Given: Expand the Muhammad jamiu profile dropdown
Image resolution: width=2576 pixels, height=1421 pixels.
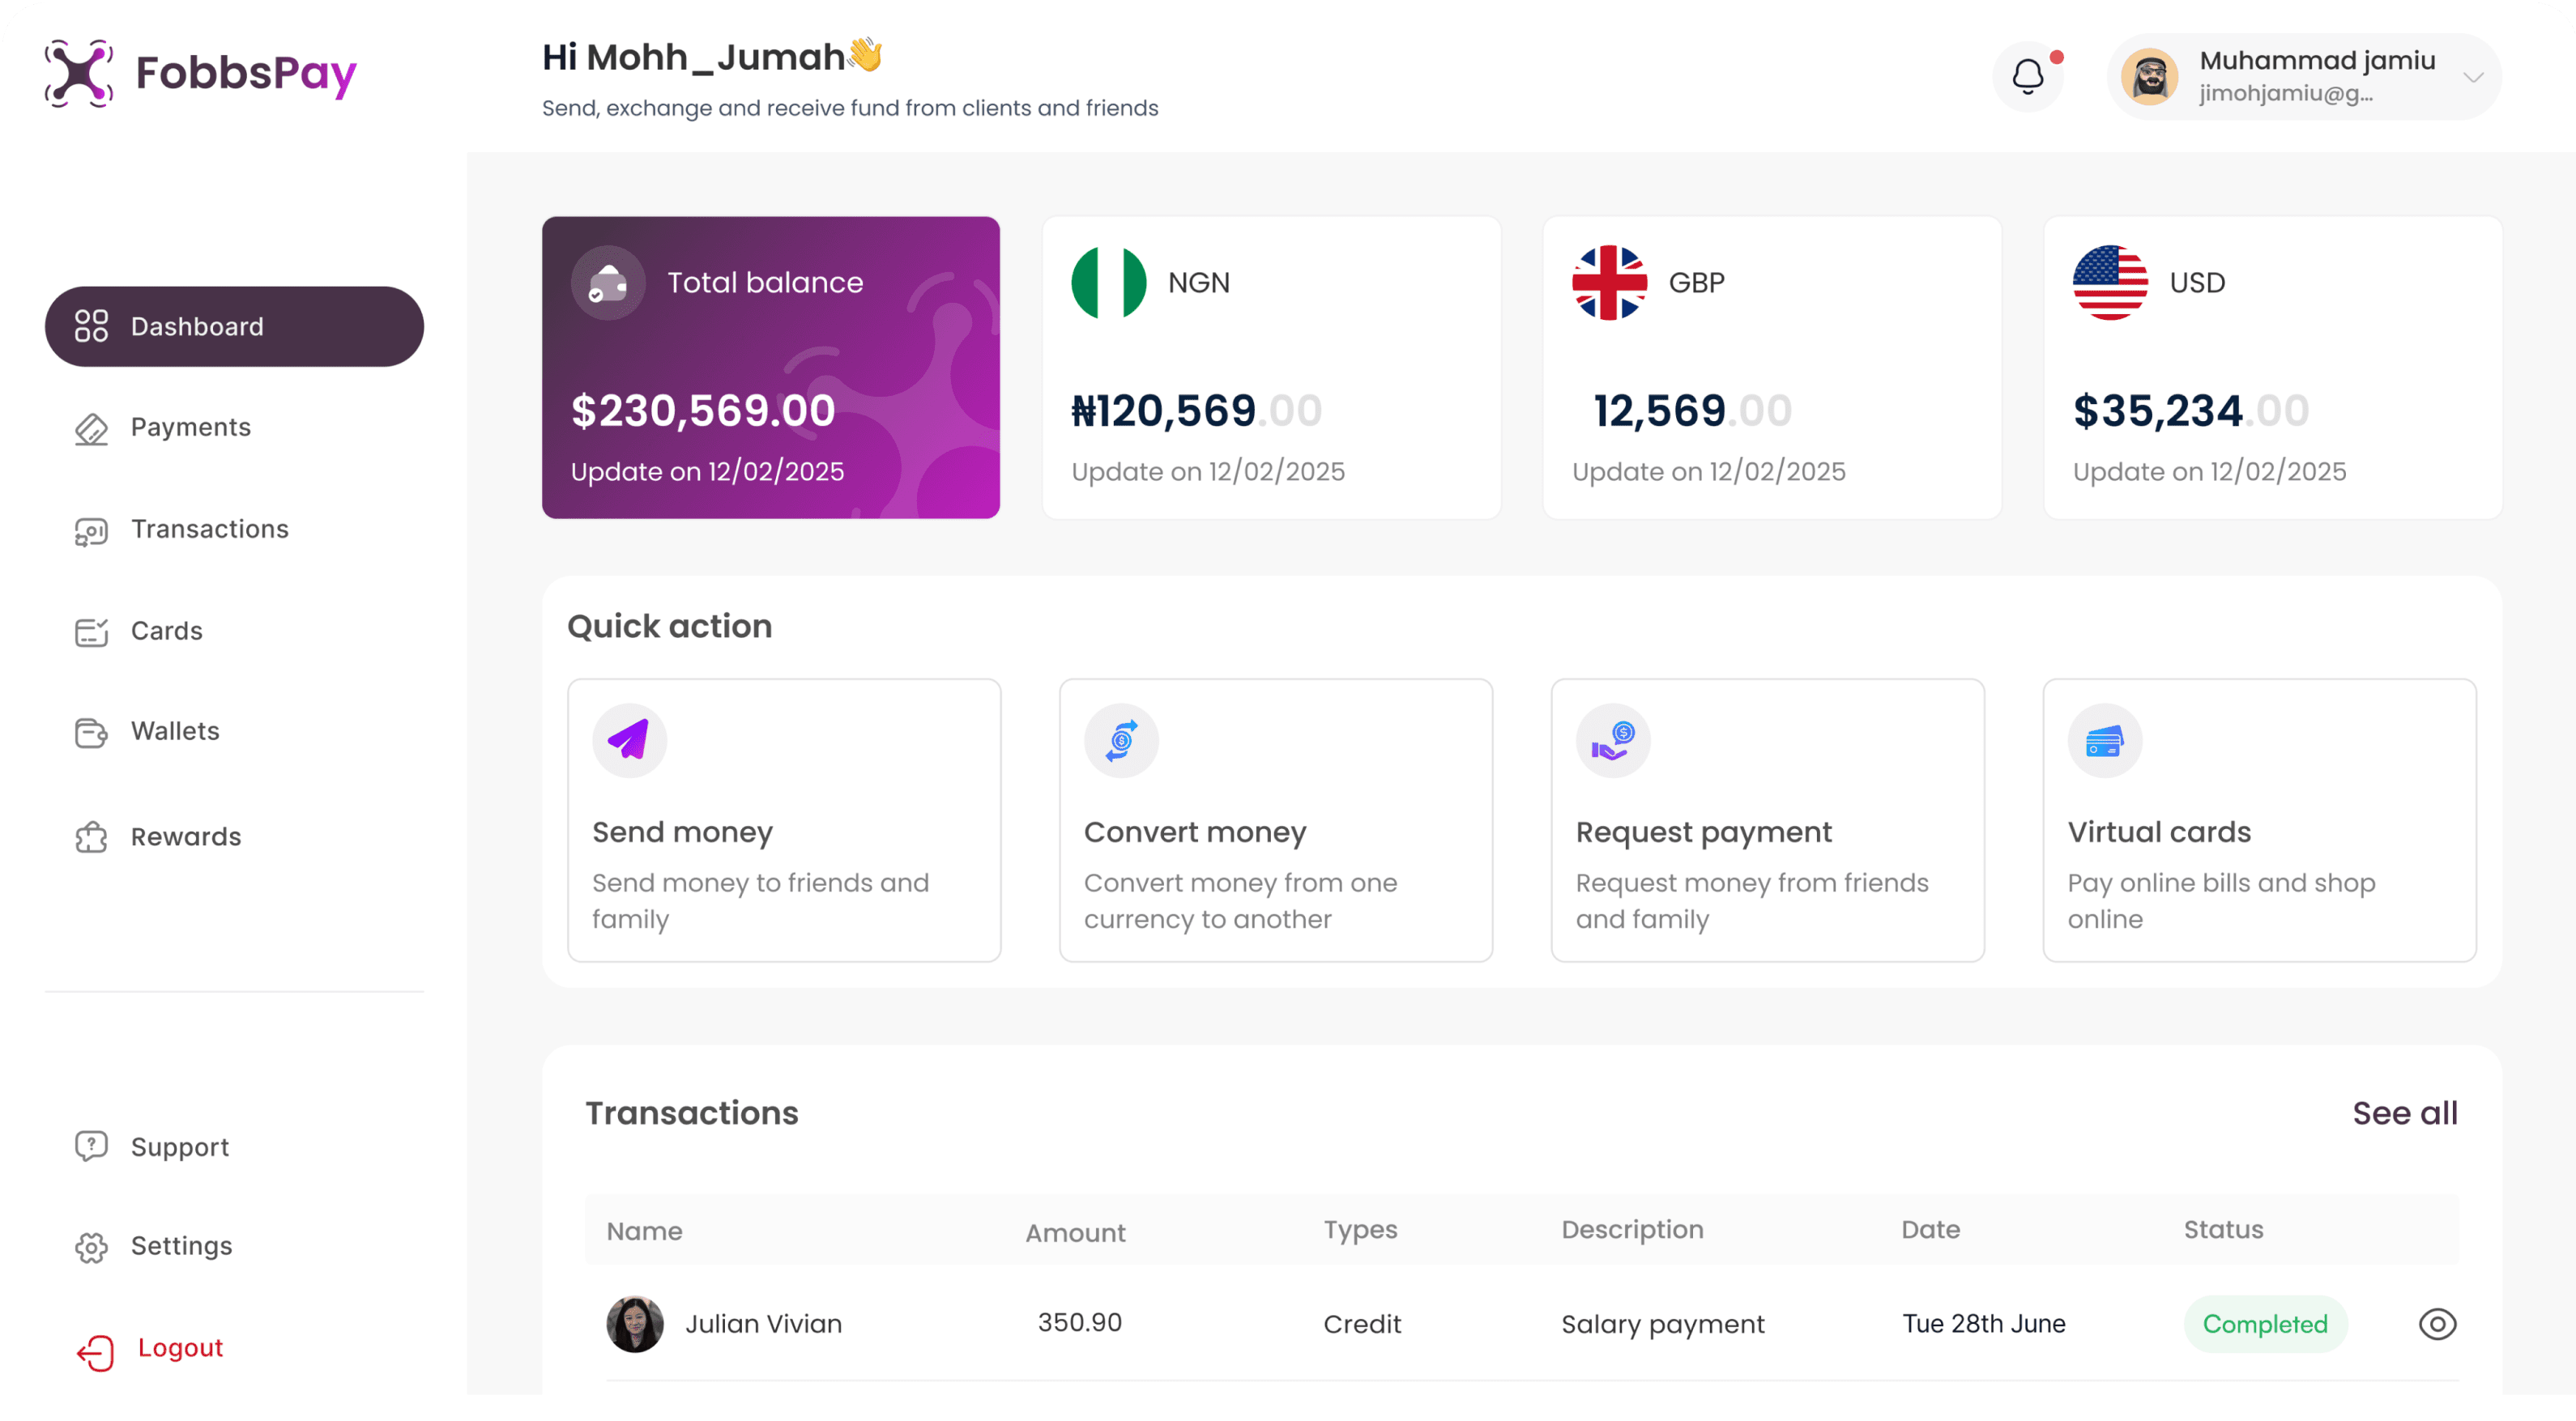Looking at the screenshot, I should point(2472,77).
